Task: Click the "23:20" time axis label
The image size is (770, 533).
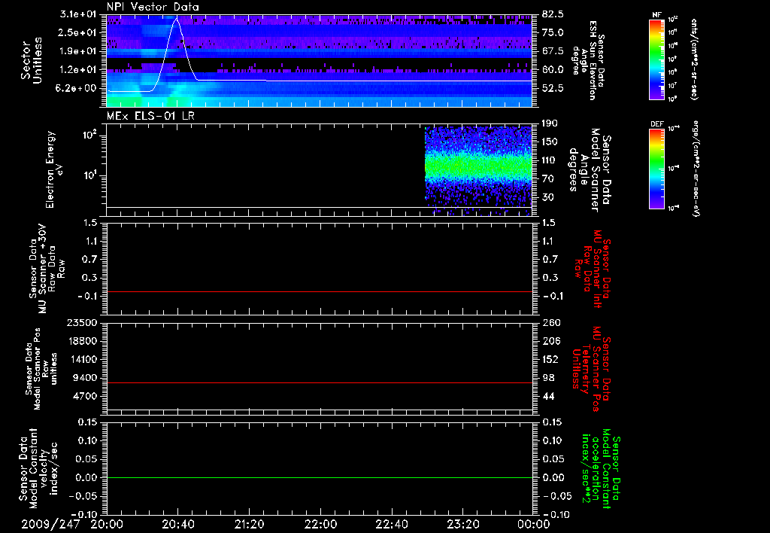Action: tap(462, 524)
